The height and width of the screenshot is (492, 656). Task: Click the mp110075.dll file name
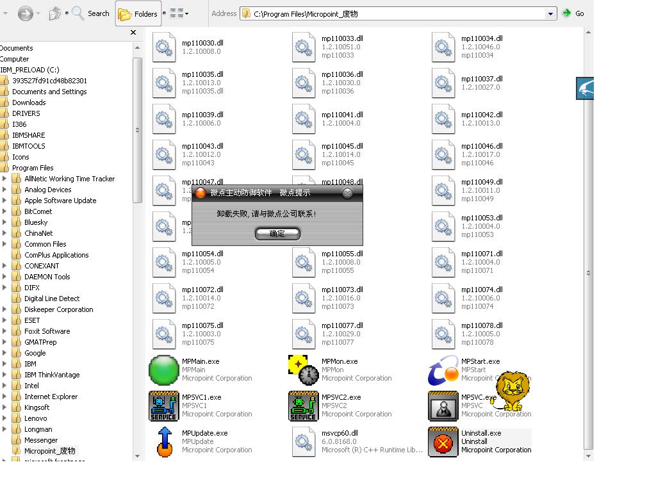202,325
